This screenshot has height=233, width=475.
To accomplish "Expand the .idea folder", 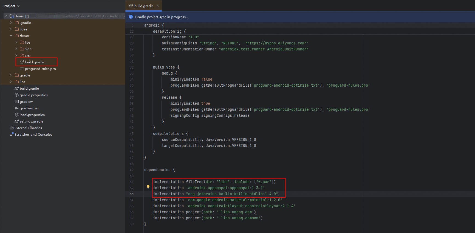I will coord(11,29).
